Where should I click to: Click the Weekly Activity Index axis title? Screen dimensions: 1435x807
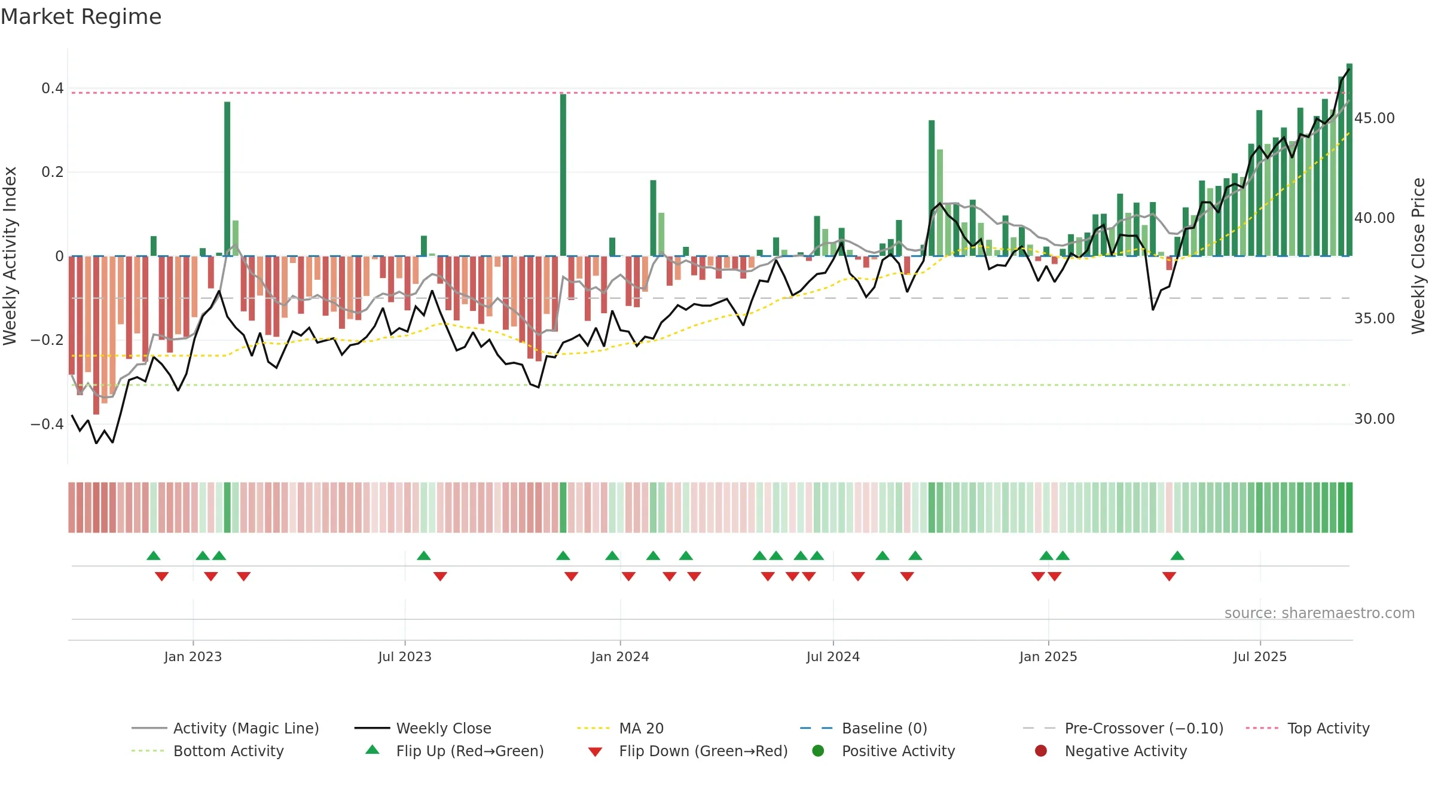tap(10, 256)
